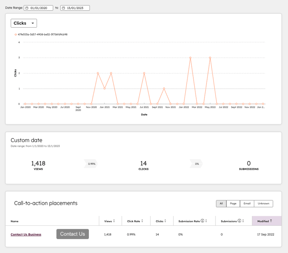Select the Email placements filter tab
Viewport: 288px width, 253px height.
tap(247, 204)
